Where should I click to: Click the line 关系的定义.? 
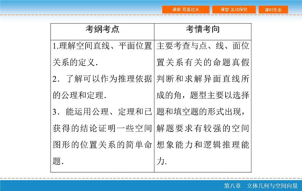[75, 63]
